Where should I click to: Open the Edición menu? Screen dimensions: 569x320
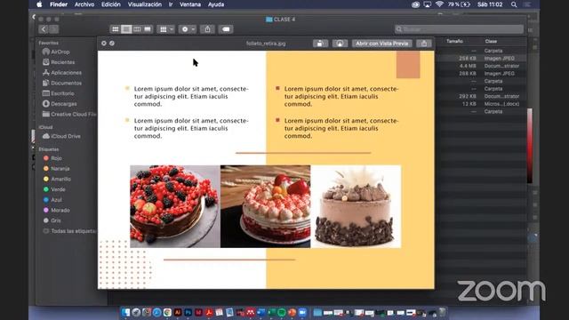point(110,4)
